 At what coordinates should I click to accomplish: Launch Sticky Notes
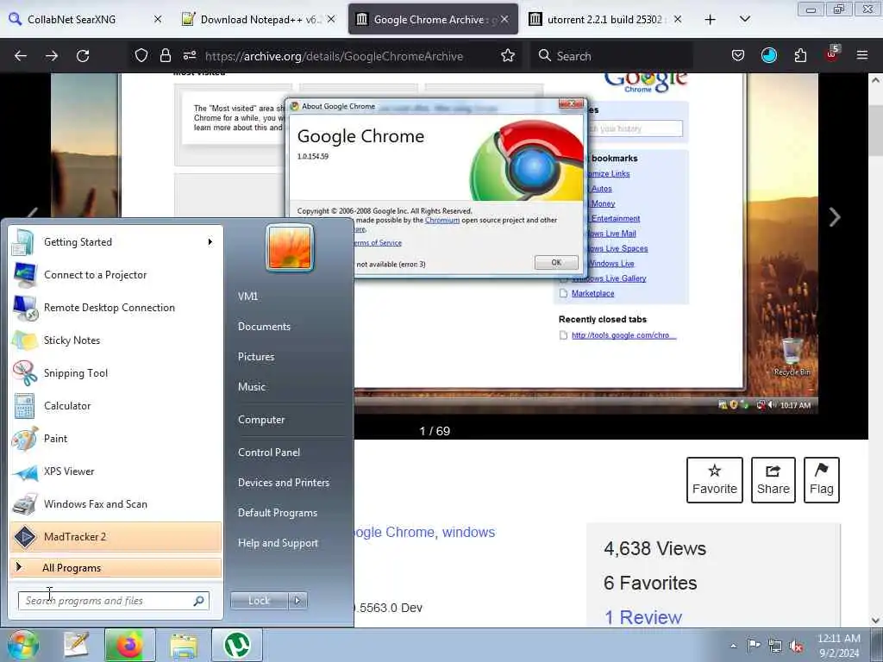(116, 340)
